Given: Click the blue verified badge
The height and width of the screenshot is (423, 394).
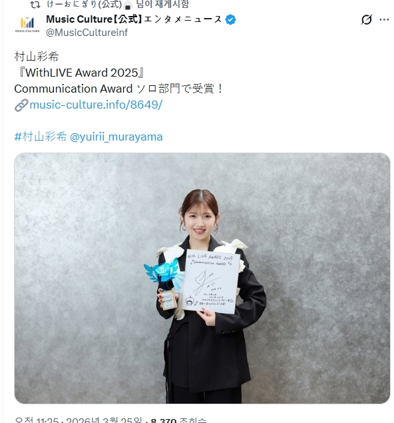Looking at the screenshot, I should coord(230,20).
